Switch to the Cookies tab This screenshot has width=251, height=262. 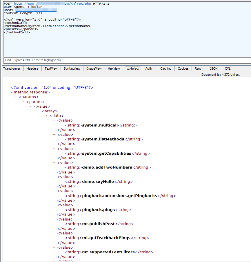(x=183, y=68)
